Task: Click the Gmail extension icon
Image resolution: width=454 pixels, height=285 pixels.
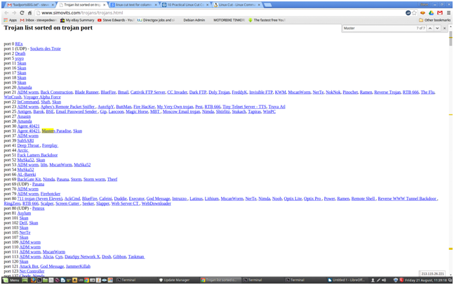Action: 440,13
